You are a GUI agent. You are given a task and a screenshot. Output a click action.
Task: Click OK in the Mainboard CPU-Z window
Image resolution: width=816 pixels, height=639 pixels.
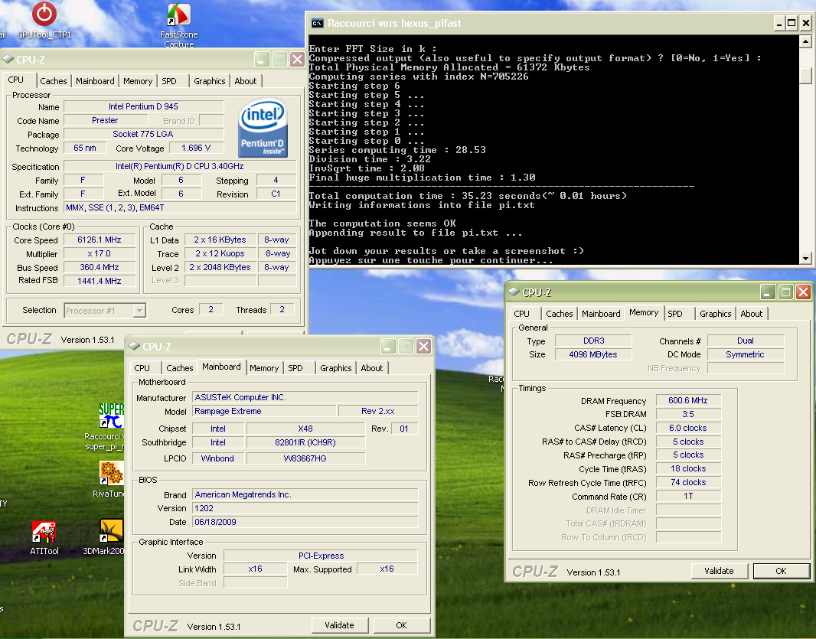coord(401,625)
